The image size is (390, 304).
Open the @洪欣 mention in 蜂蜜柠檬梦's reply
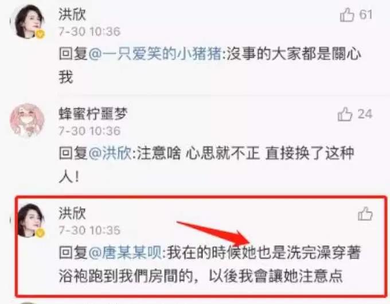[110, 153]
